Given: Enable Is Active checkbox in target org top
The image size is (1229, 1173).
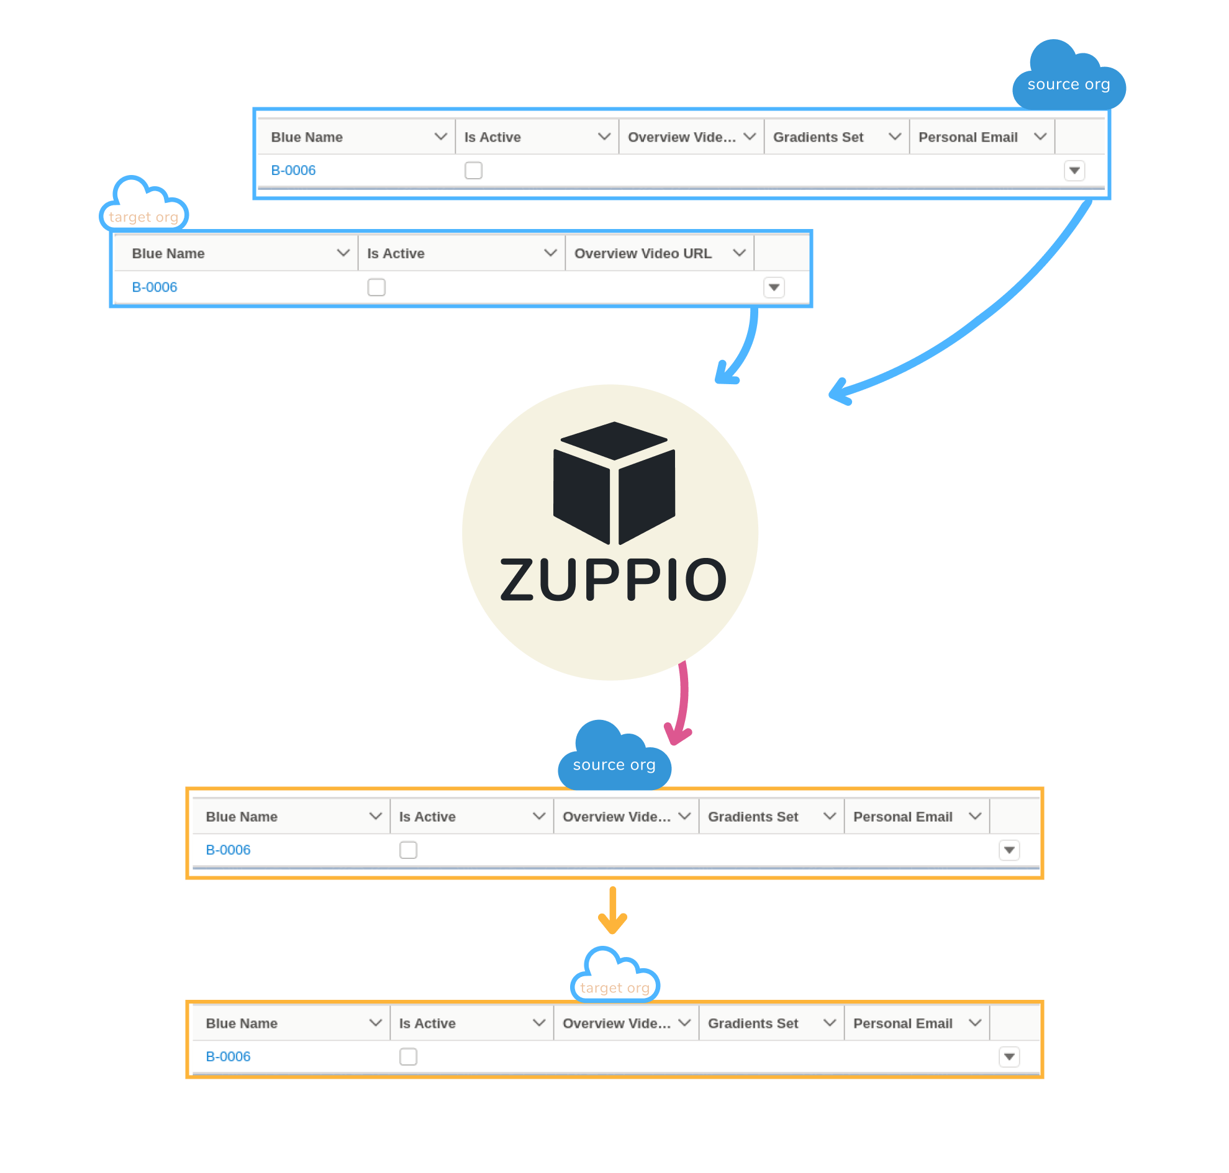Looking at the screenshot, I should coord(376,287).
